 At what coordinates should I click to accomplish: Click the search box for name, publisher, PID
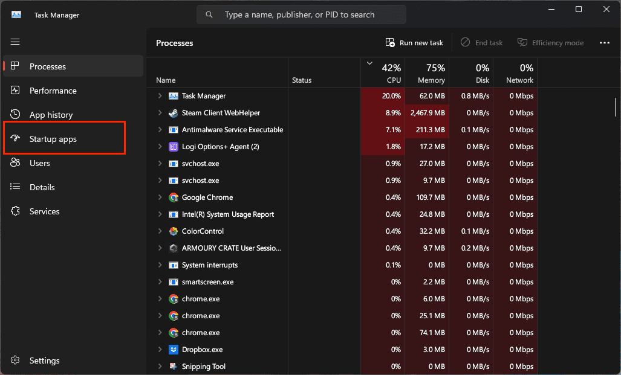click(301, 14)
